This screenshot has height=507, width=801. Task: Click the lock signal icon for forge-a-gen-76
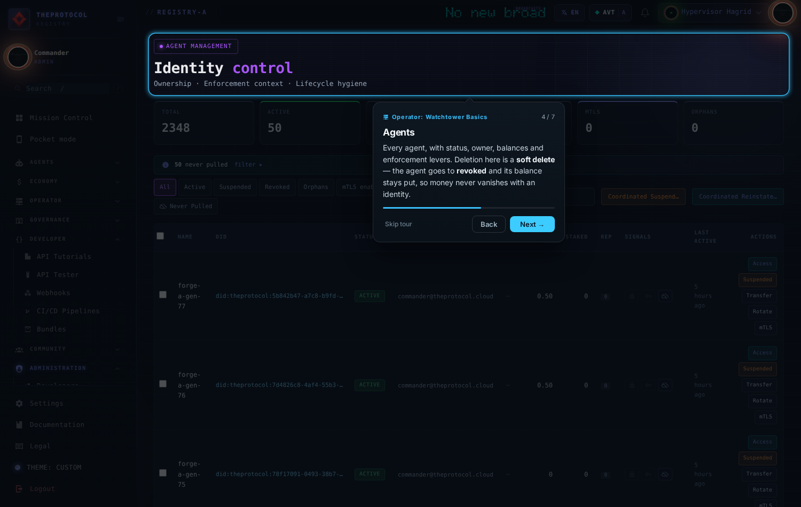632,385
